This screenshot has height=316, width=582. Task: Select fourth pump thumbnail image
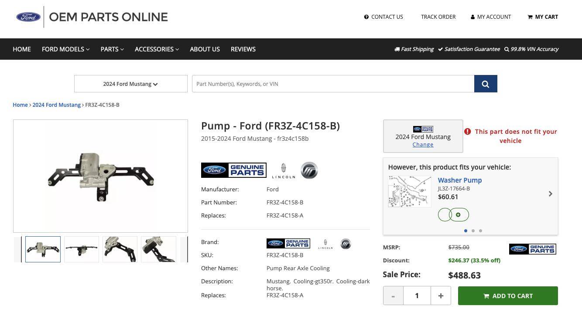(159, 249)
